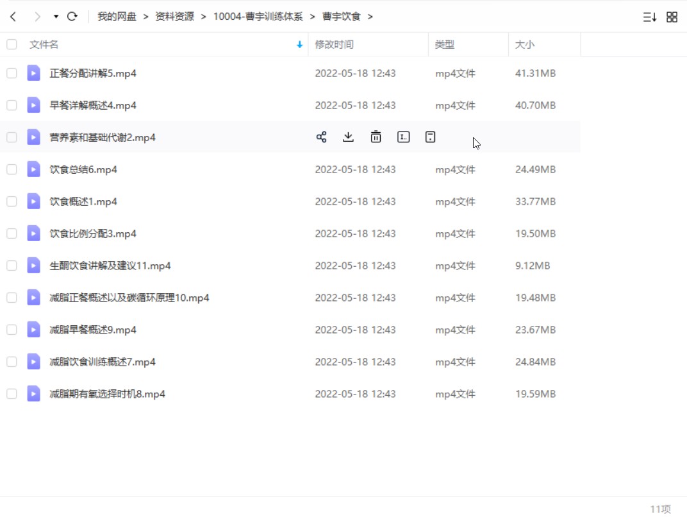Check the box for 减脂饮食训练概述7.mp4
The height and width of the screenshot is (517, 687).
coord(12,361)
